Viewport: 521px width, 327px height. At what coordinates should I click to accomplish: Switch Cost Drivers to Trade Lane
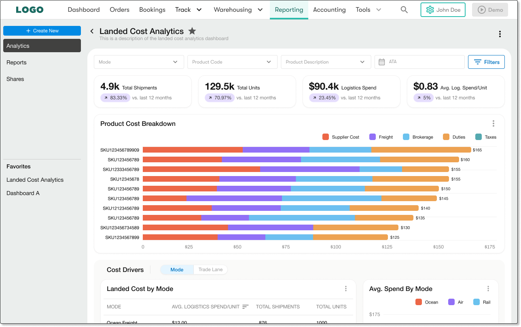210,270
